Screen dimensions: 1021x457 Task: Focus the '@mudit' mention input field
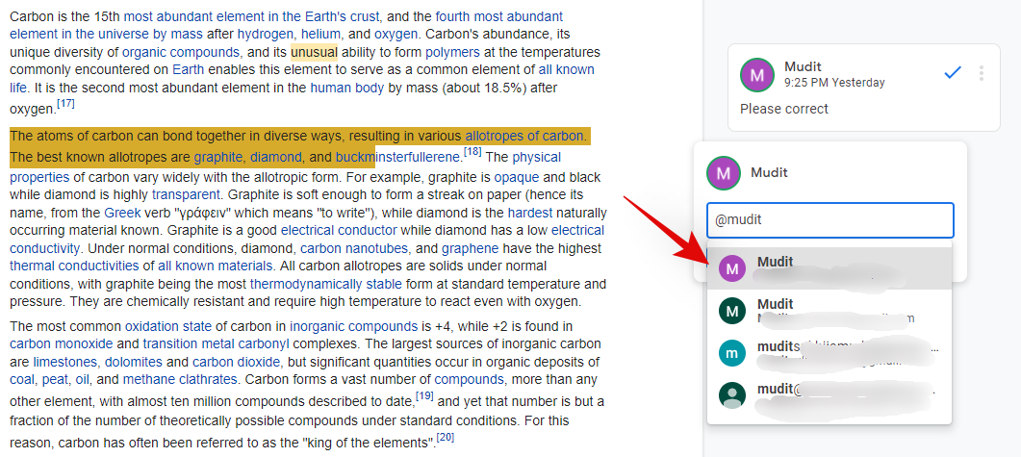(x=830, y=219)
